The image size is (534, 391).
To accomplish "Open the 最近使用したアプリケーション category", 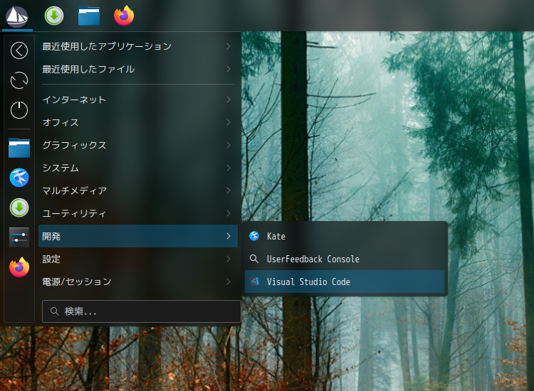I will [138, 46].
